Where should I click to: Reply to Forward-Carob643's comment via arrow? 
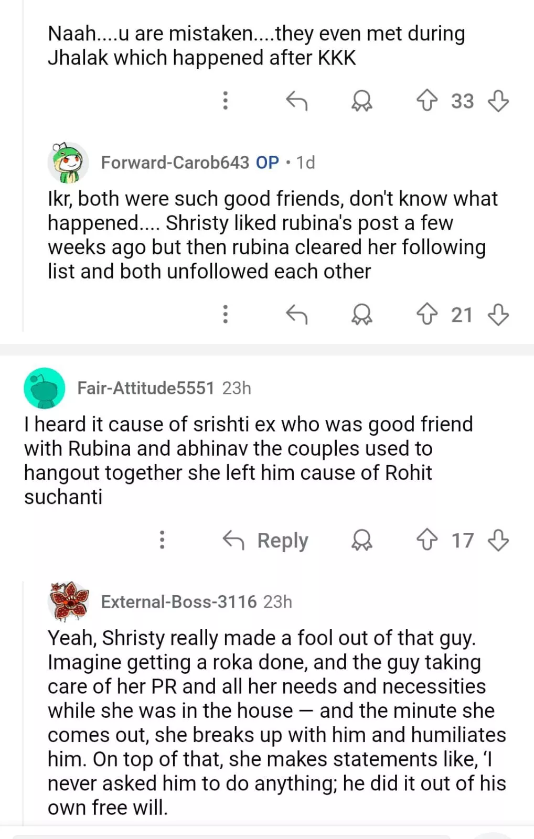pyautogui.click(x=296, y=315)
